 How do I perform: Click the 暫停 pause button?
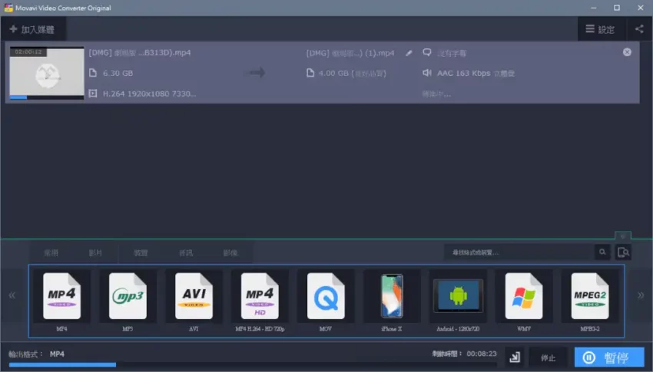coord(609,357)
